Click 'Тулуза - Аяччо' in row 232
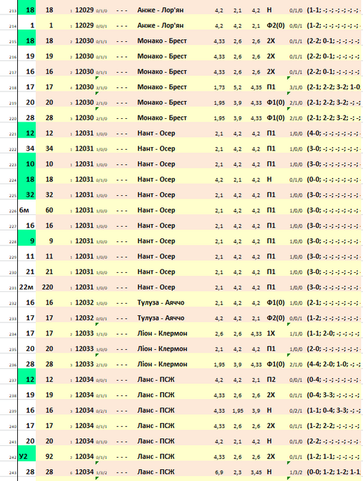The image size is (363, 481). (x=161, y=303)
